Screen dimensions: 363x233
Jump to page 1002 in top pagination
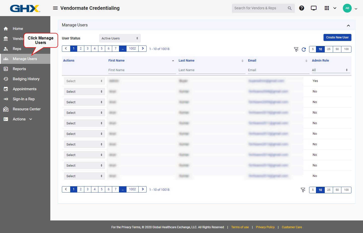pyautogui.click(x=132, y=49)
